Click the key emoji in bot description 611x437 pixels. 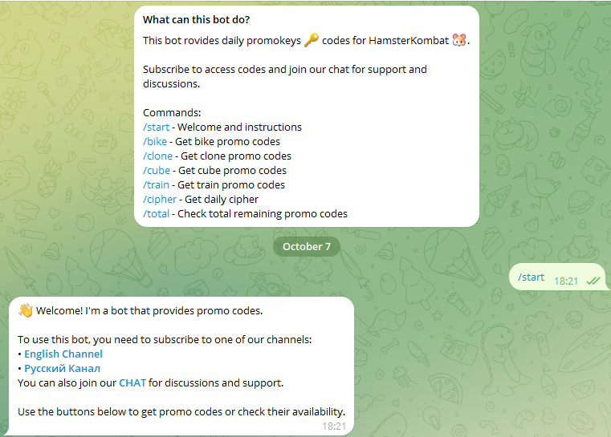coord(312,40)
